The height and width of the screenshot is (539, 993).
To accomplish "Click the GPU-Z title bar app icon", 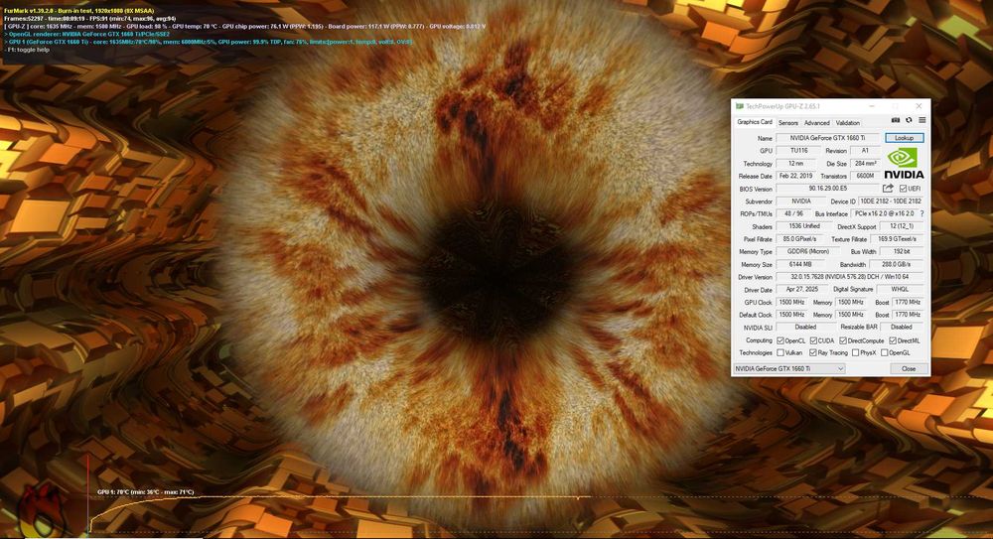I will pyautogui.click(x=739, y=106).
